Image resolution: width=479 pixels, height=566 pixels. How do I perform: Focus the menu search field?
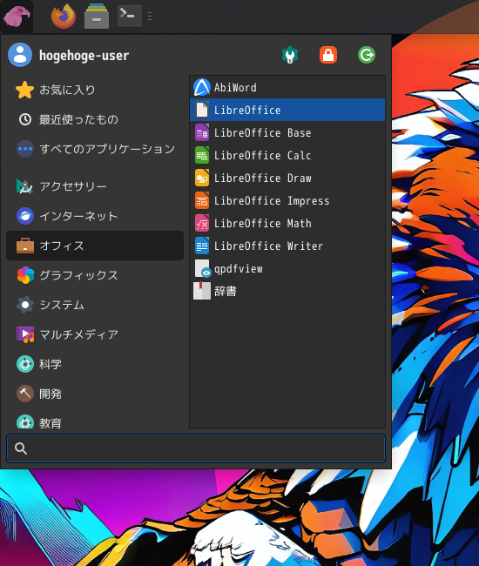point(196,448)
